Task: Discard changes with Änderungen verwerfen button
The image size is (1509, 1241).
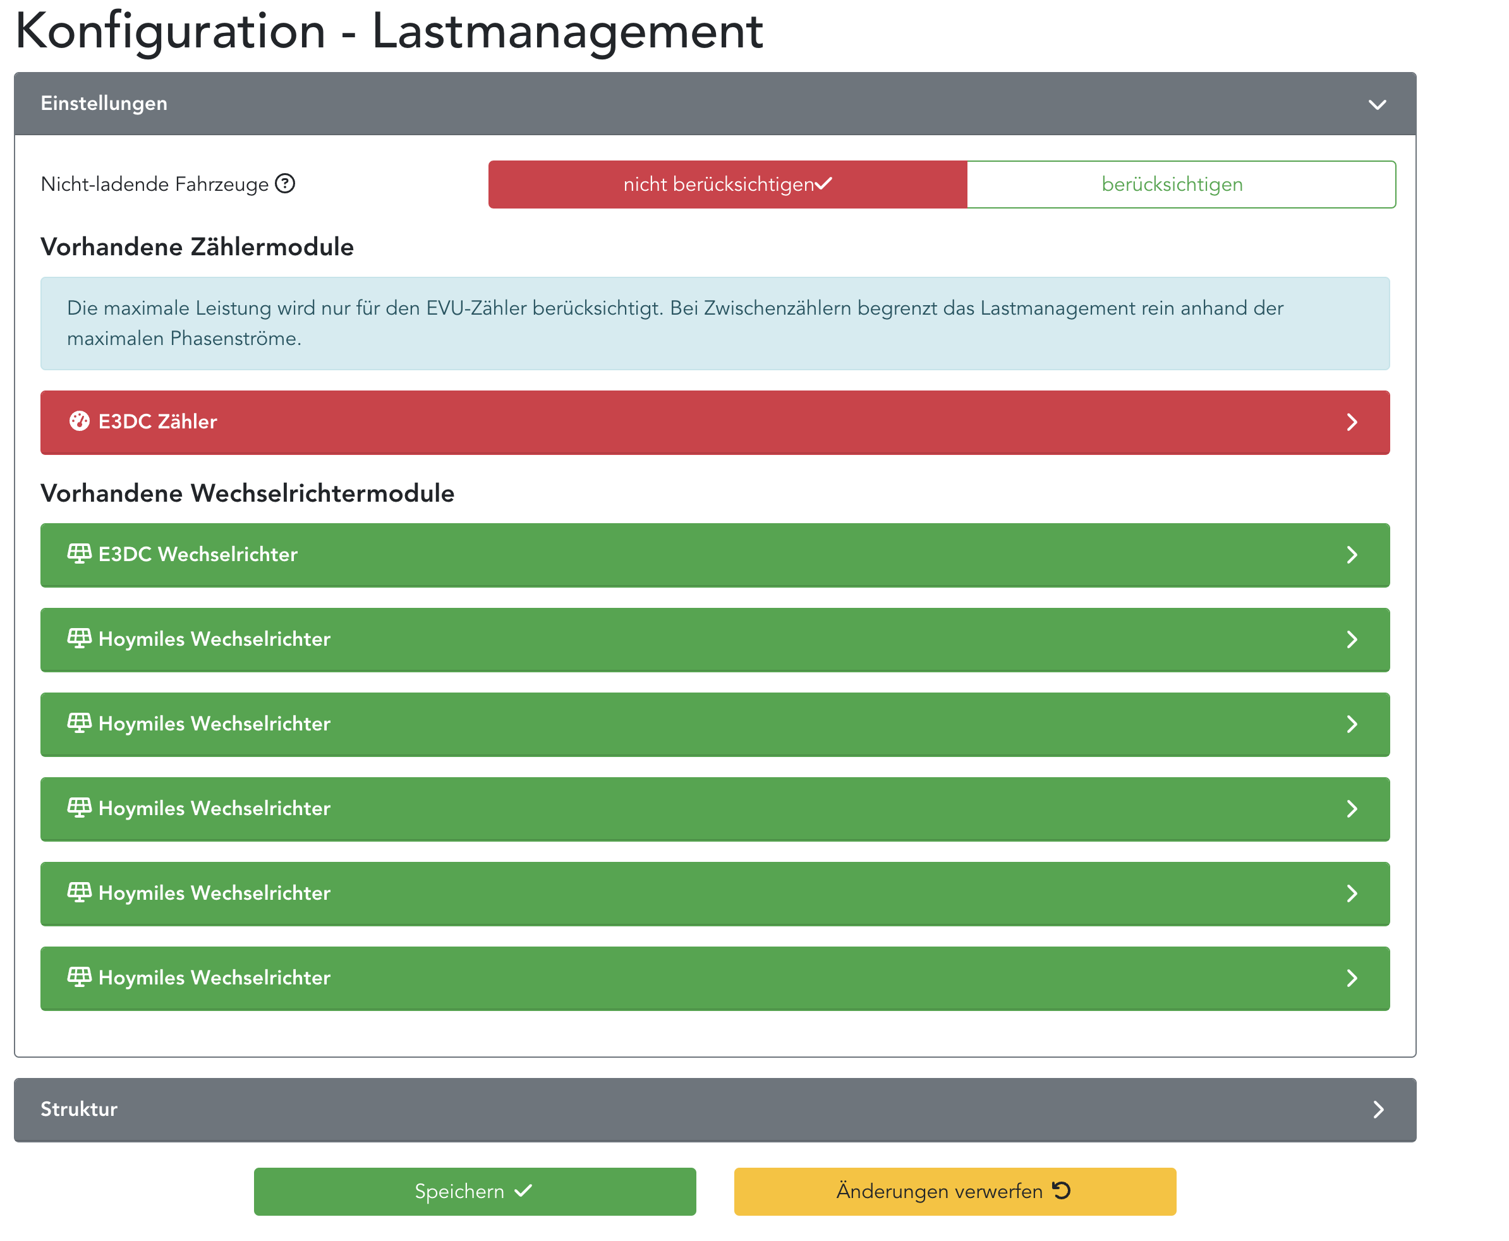Action: (x=954, y=1191)
